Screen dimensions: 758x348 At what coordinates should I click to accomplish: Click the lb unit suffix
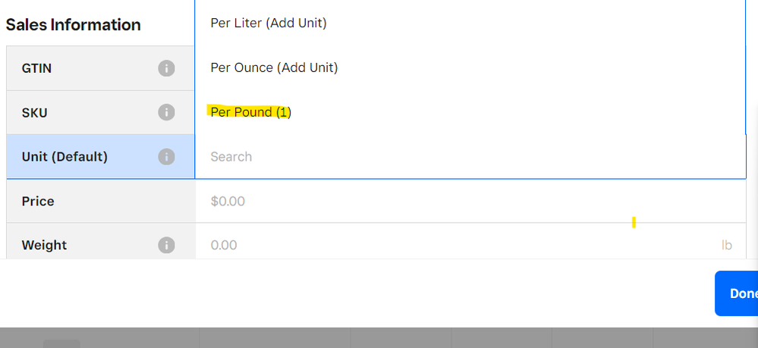(726, 245)
